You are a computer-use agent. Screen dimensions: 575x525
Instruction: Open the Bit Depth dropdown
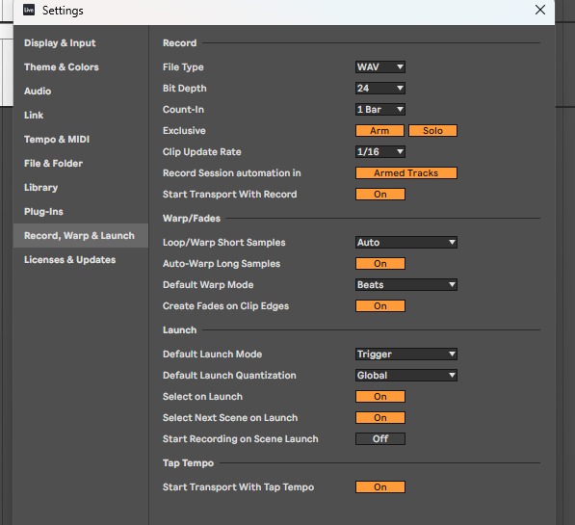pyautogui.click(x=380, y=89)
